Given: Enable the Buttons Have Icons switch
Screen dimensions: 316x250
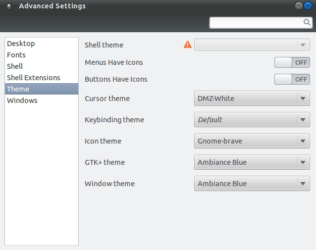Looking at the screenshot, I should (x=292, y=79).
